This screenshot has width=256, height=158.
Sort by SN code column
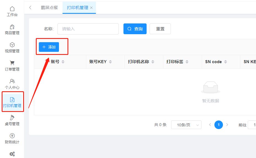click(x=225, y=62)
